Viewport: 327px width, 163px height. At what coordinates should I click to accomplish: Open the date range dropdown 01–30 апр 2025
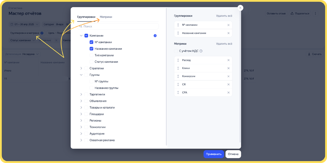click(25, 24)
